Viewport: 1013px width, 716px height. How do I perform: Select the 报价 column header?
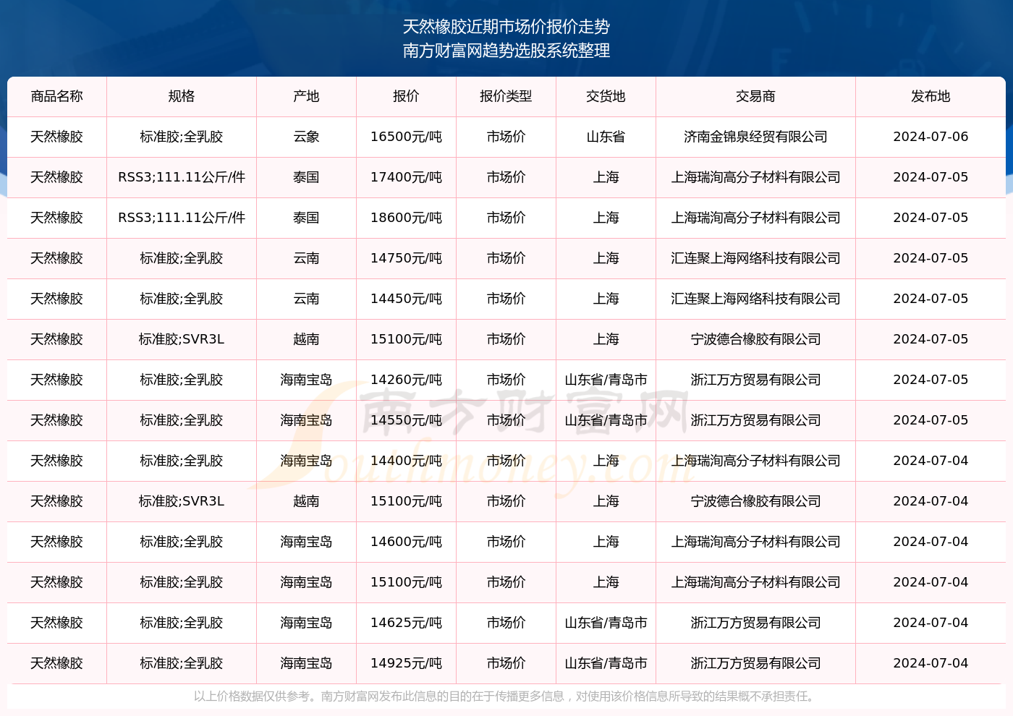pyautogui.click(x=406, y=96)
